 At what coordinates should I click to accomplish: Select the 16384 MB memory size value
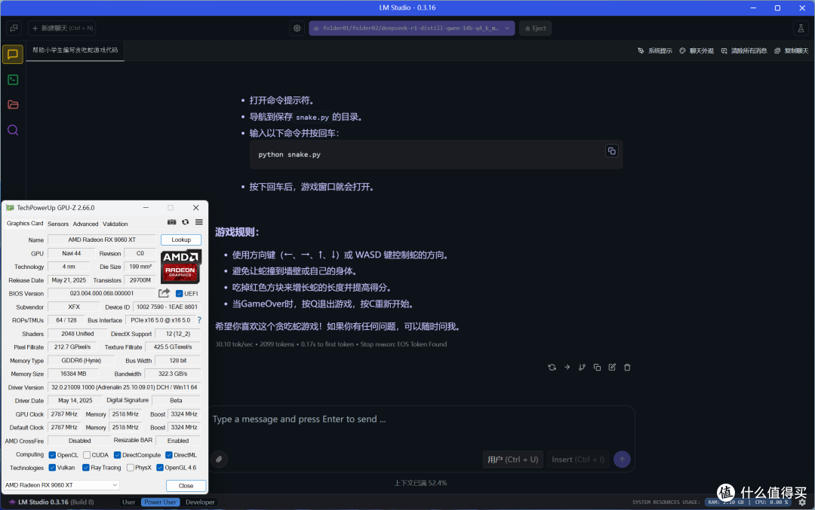[73, 374]
